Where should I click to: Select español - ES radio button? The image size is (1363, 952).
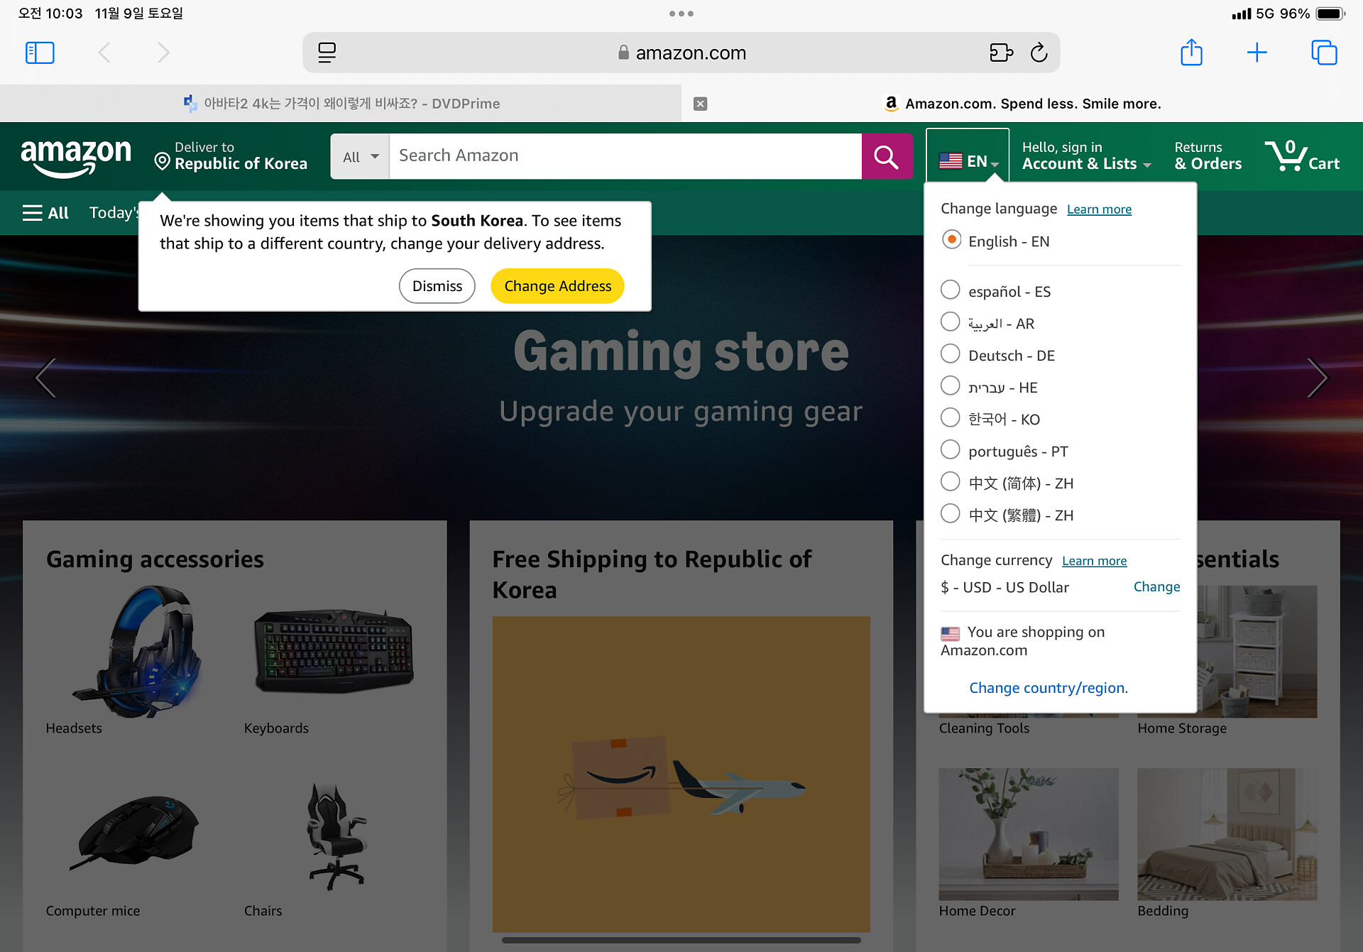click(951, 290)
